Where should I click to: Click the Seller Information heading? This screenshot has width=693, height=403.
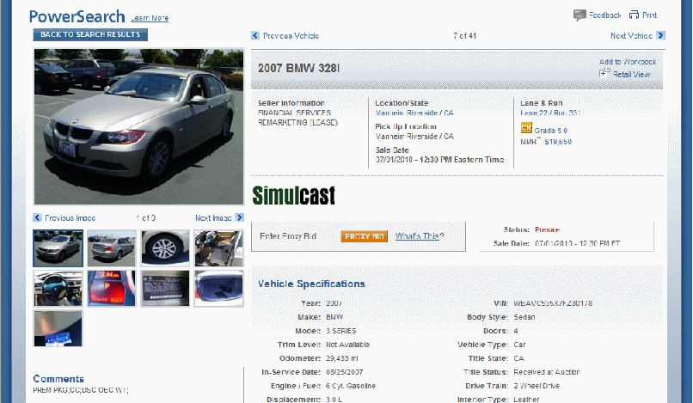click(x=291, y=103)
